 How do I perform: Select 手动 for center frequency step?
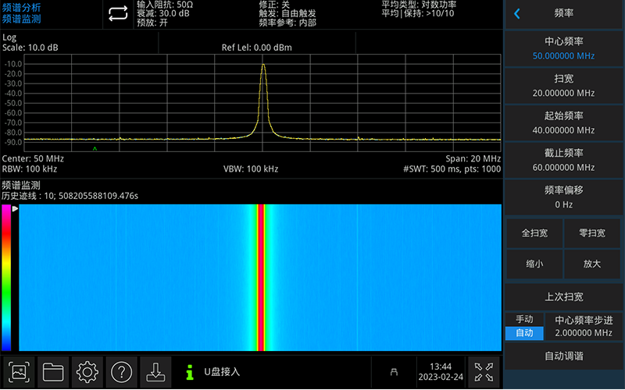(524, 319)
